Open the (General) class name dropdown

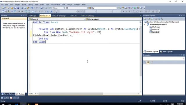[x=84, y=19]
